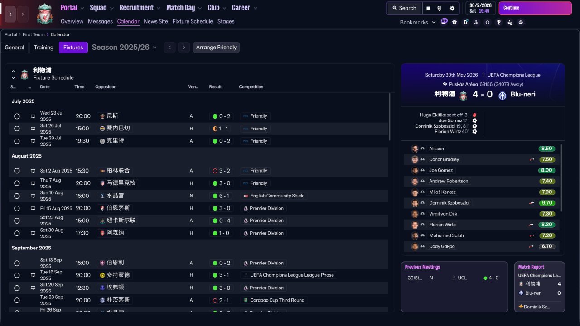Click the monitor icon for the 费内巴切 fixture
Screen dimensions: 580x326
pyautogui.click(x=33, y=129)
